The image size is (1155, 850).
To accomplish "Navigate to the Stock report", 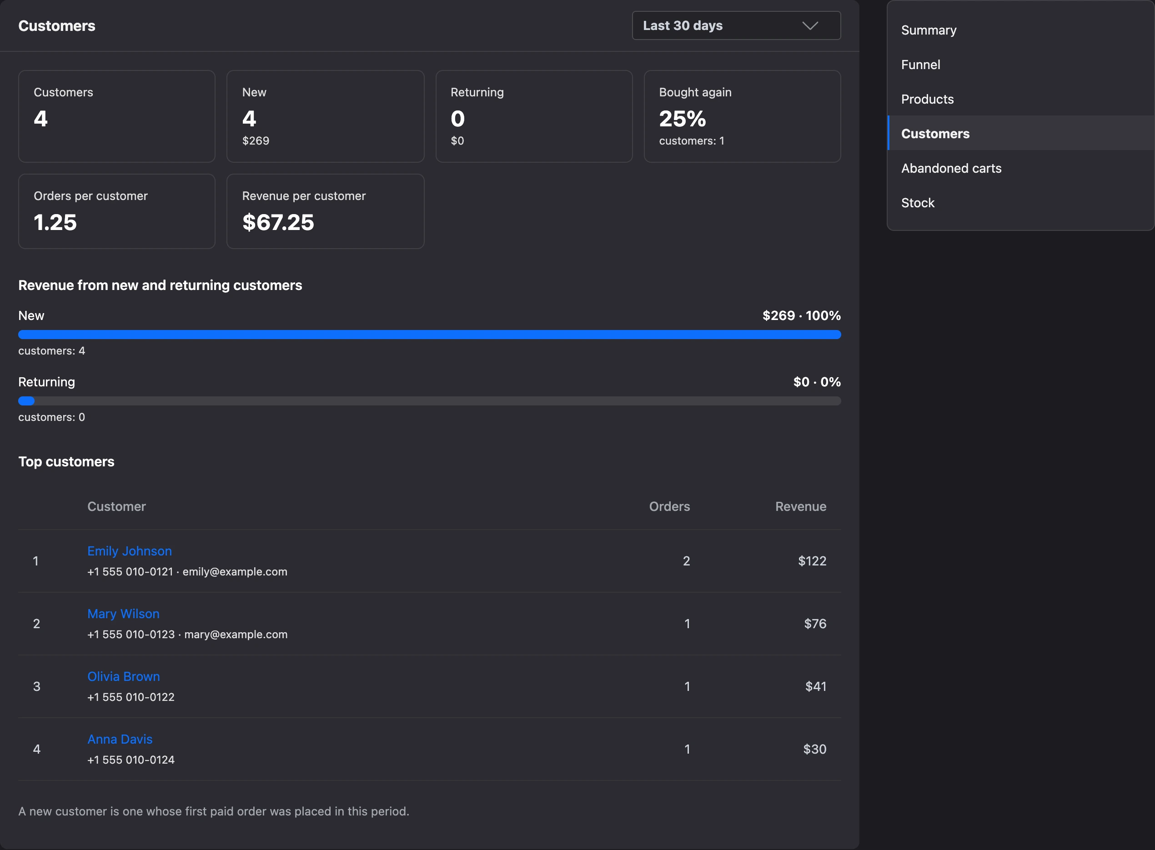I will 918,203.
